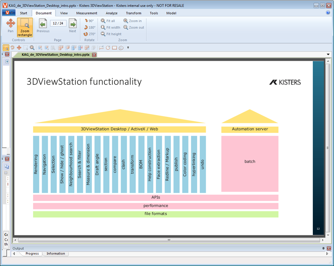The height and width of the screenshot is (266, 334).
Task: Switch to the Information output tab
Action: coord(55,254)
